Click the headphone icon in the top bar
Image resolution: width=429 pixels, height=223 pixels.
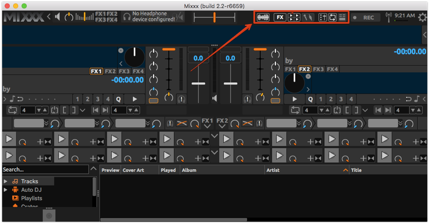coord(127,17)
